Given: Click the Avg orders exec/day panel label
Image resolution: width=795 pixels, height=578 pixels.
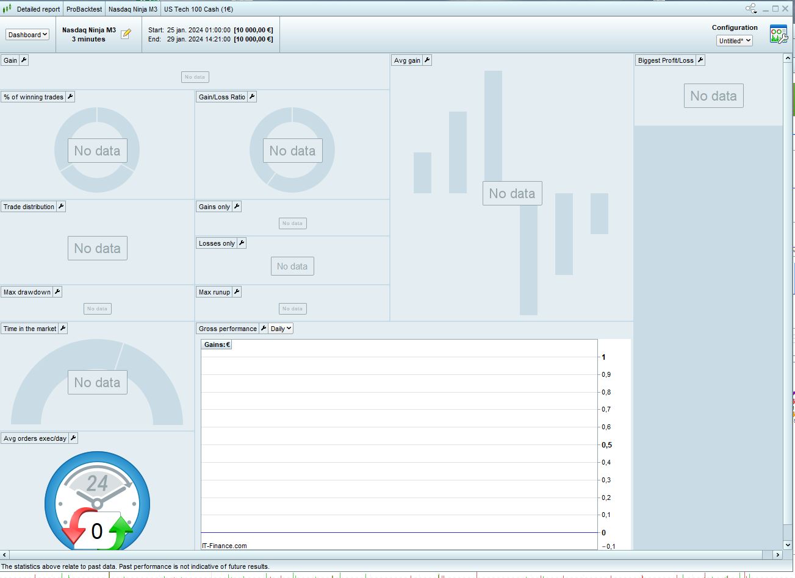Looking at the screenshot, I should pos(35,438).
